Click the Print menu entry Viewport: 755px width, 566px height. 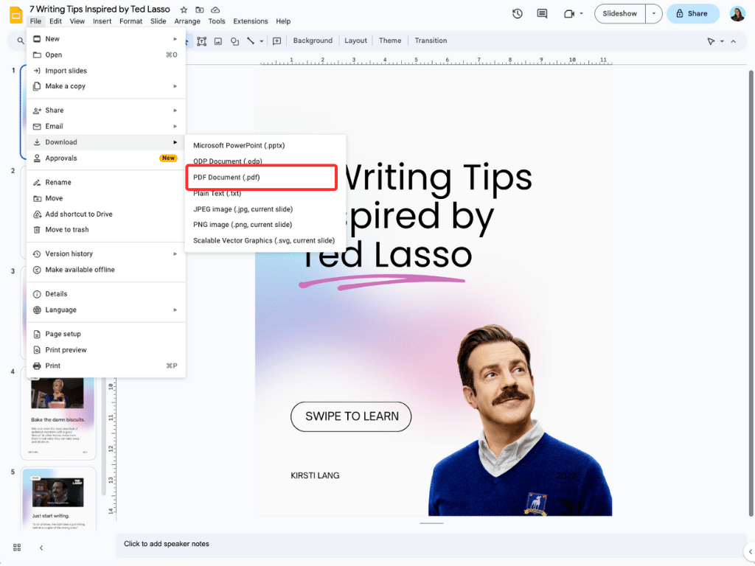click(x=106, y=366)
